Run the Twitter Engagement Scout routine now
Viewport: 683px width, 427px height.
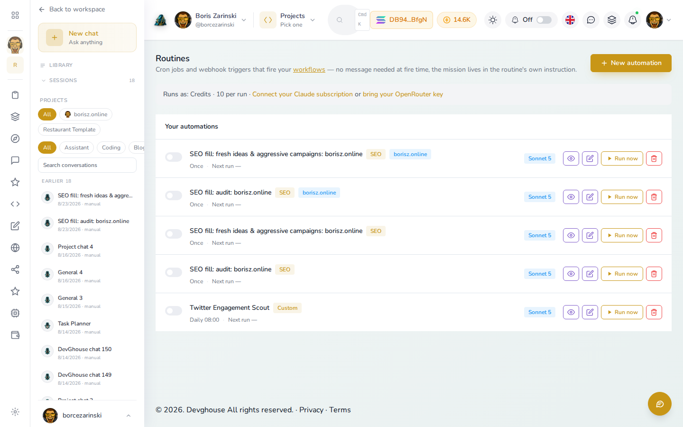(x=622, y=312)
